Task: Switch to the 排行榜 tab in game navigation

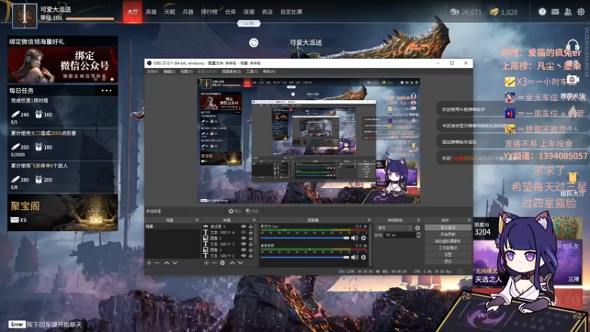Action: point(209,12)
